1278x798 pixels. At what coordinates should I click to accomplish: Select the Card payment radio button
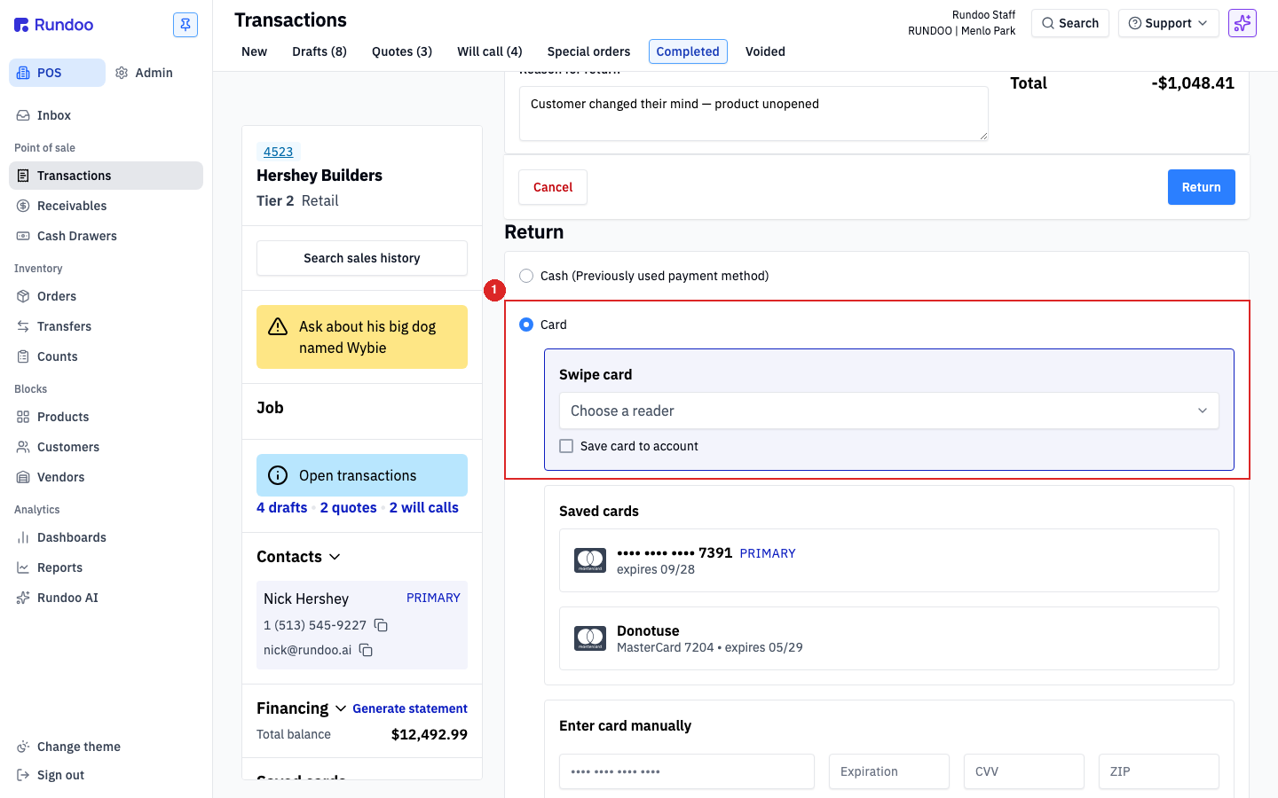[526, 325]
